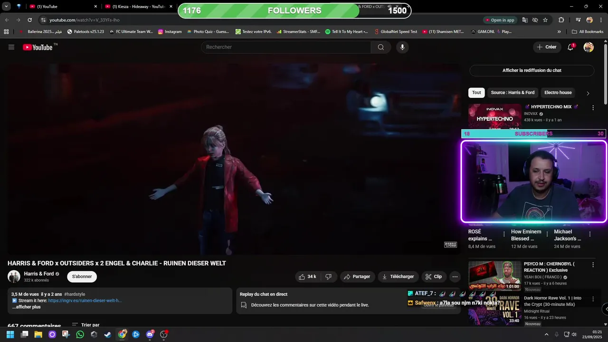Click the main video player
This screenshot has width=608, height=342.
[234, 159]
